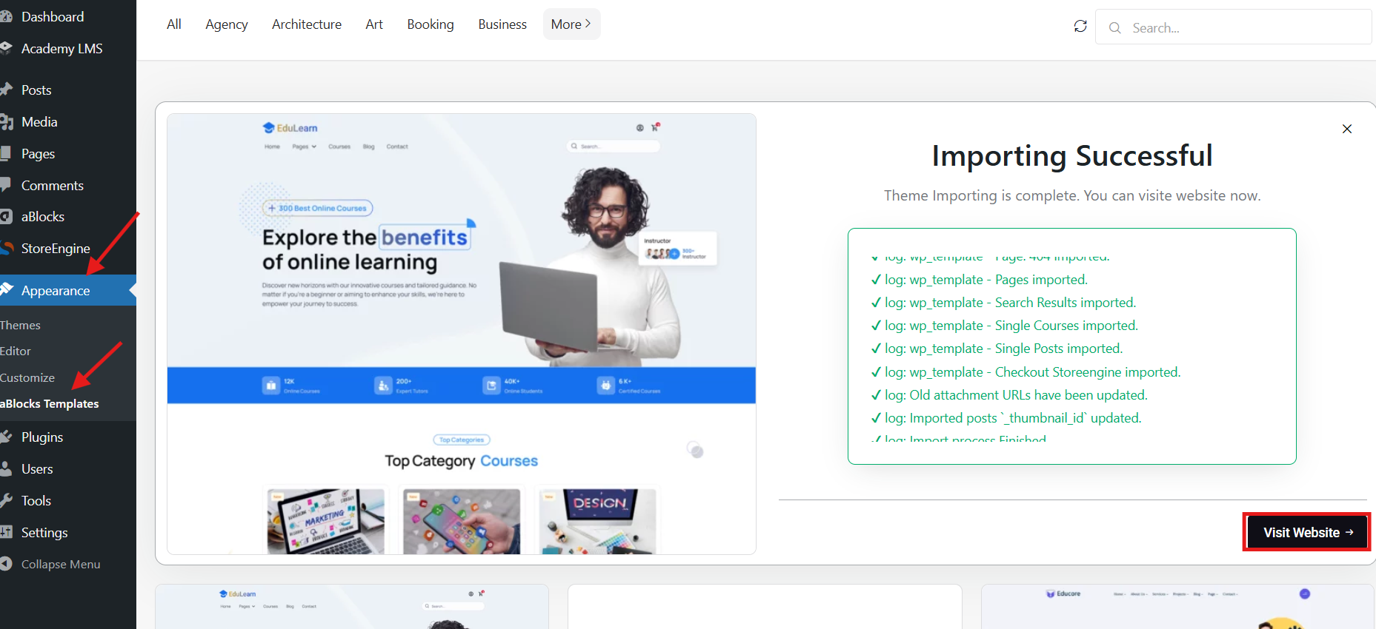Click the Educore template card thumbnail
This screenshot has width=1376, height=629.
click(x=1177, y=607)
